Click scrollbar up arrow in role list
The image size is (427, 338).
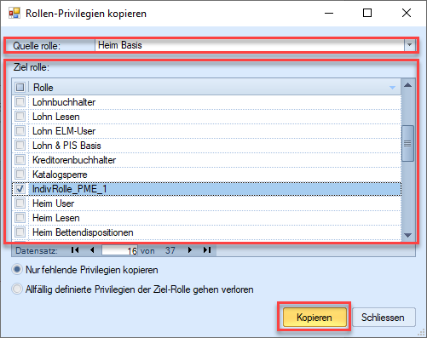click(x=408, y=85)
